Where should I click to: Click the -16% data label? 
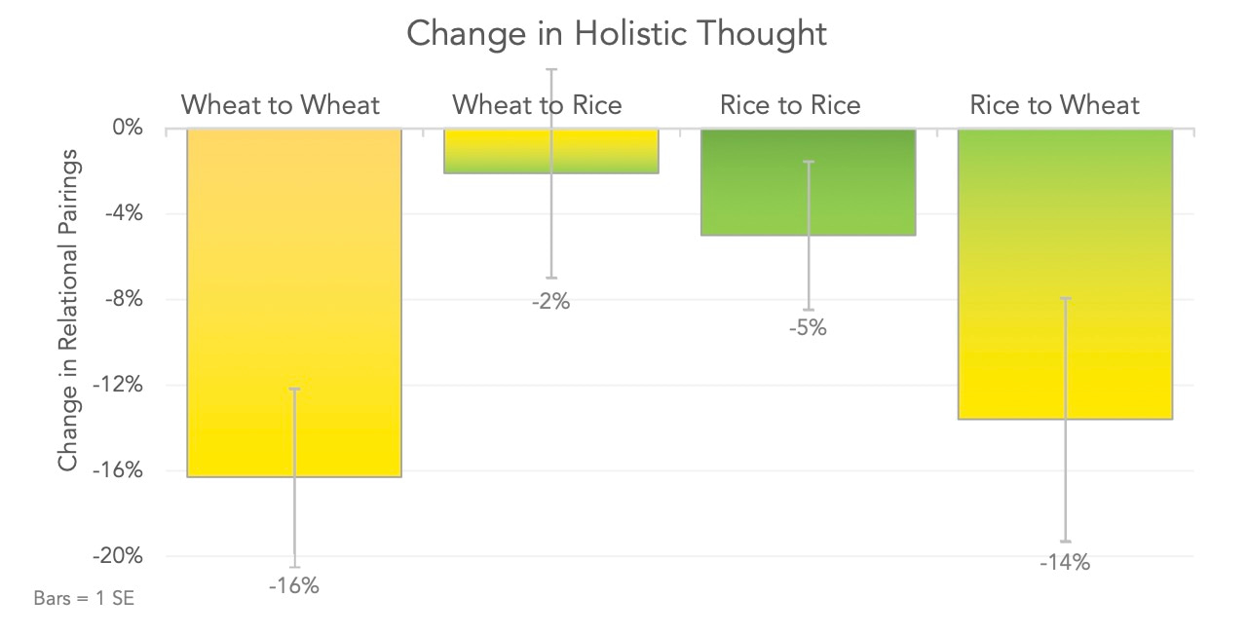coord(293,587)
